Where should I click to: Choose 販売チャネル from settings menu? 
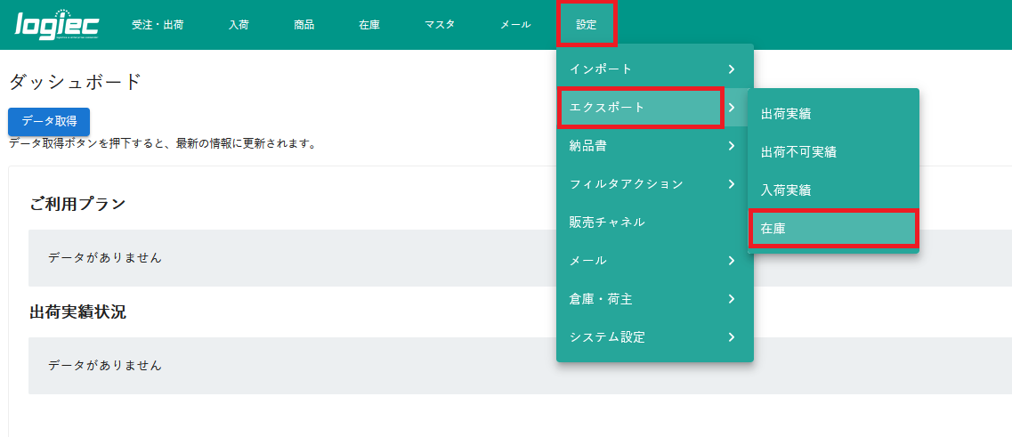pos(607,223)
